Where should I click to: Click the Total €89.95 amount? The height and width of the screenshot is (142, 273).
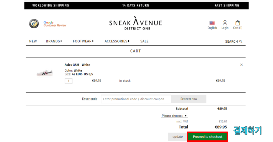coord(221,127)
